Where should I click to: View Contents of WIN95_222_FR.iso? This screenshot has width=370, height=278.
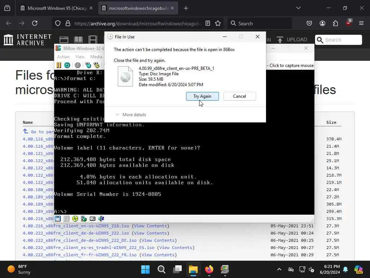pyautogui.click(x=158, y=255)
